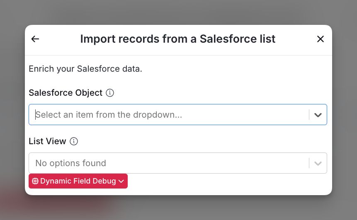Click the divider beside the Salesforce Object chevron
Viewport: 357px width, 220px height.
click(x=309, y=115)
